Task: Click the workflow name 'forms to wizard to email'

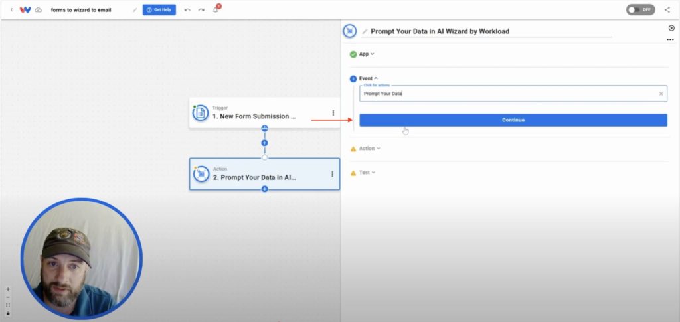Action: [81, 9]
